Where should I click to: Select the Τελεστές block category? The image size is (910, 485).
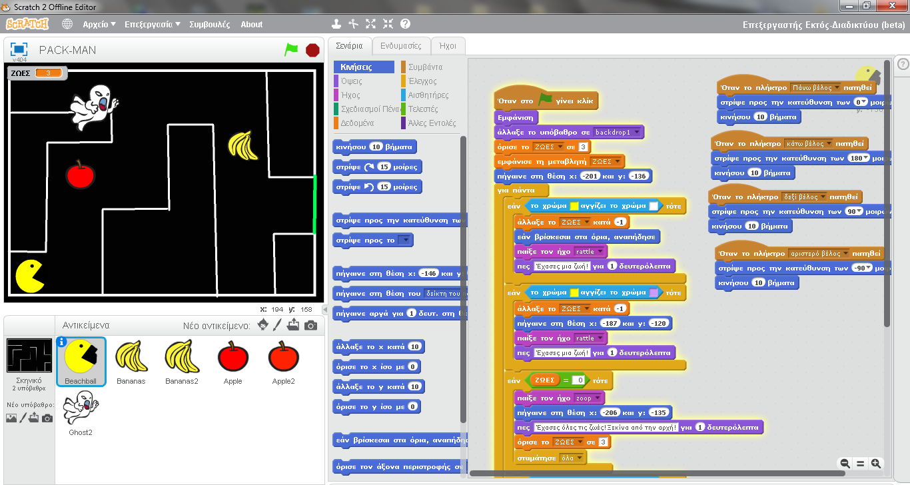430,109
